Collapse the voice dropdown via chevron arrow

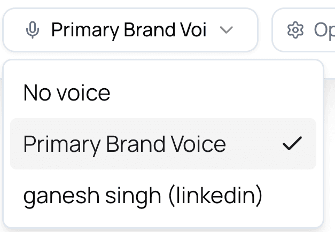[x=227, y=30]
